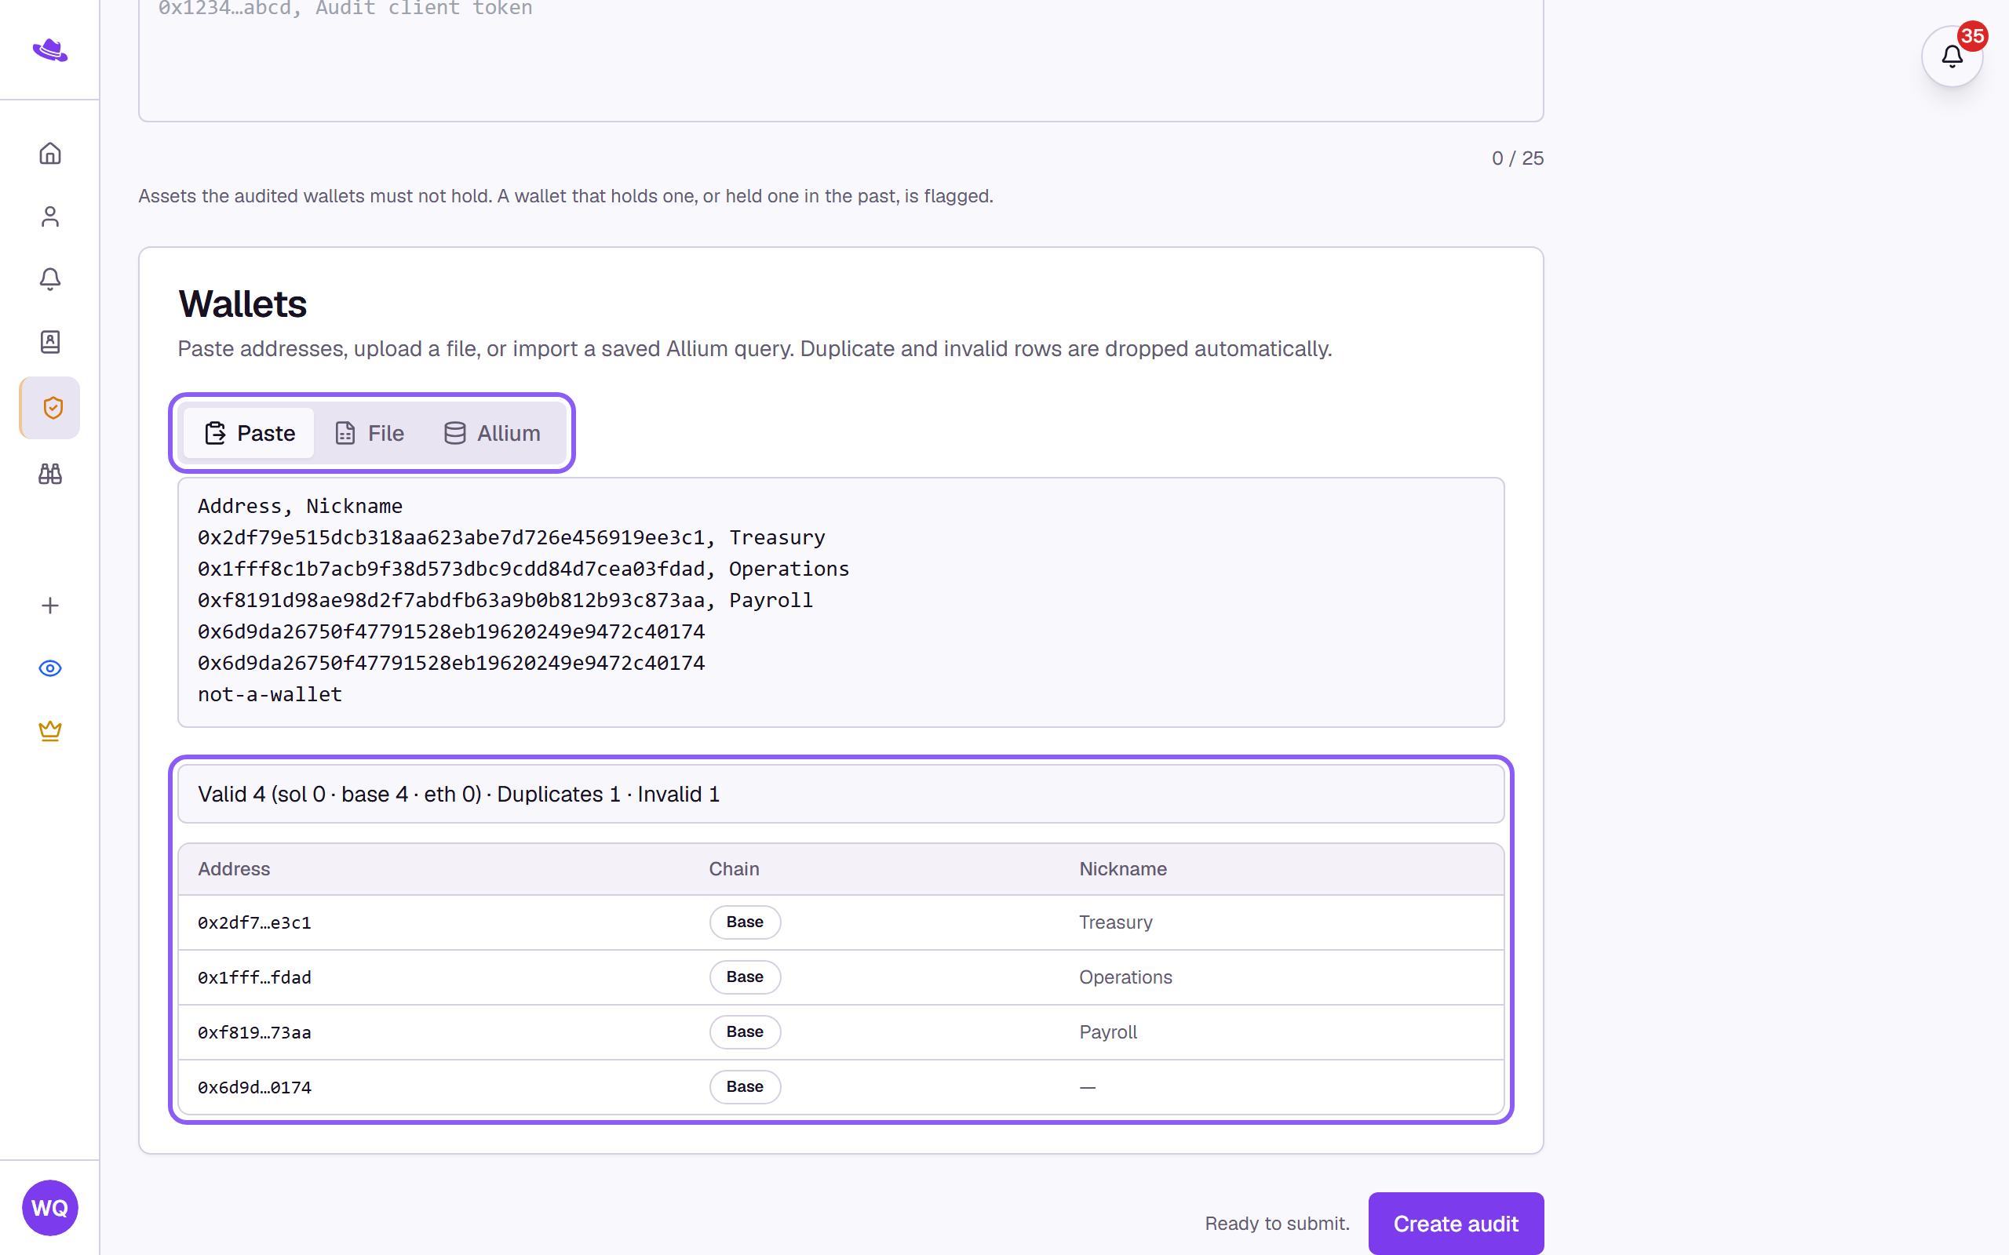Click the Base badge in Payroll row

(745, 1031)
